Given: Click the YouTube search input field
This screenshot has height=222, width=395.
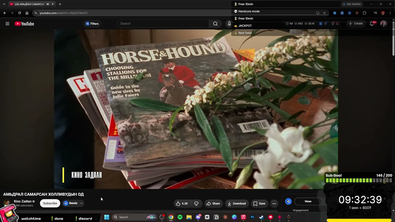Looking at the screenshot, I should [163, 24].
